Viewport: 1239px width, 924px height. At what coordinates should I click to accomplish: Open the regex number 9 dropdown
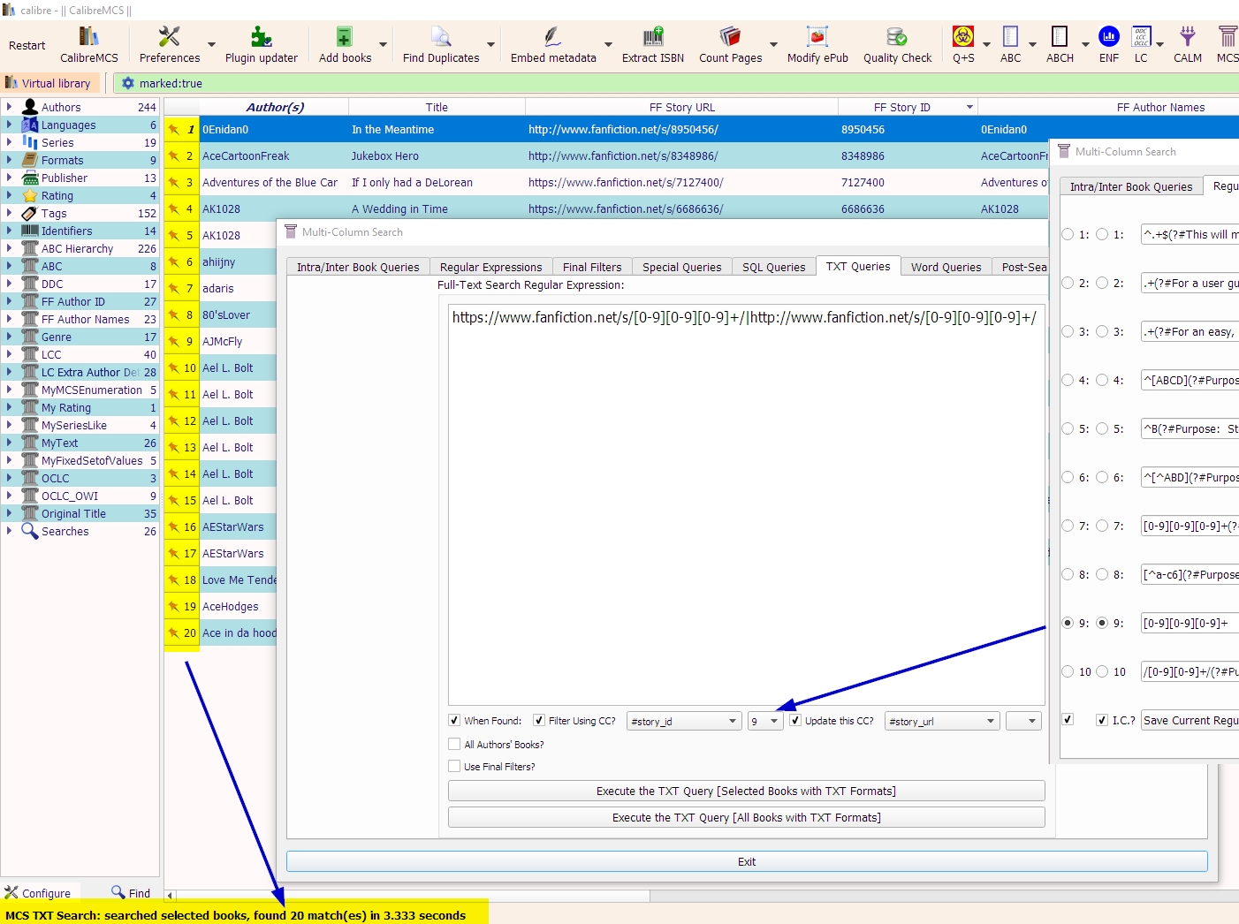764,721
